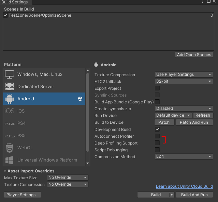Maximize the Build Settings window
This screenshot has height=202, width=218.
[209, 1]
